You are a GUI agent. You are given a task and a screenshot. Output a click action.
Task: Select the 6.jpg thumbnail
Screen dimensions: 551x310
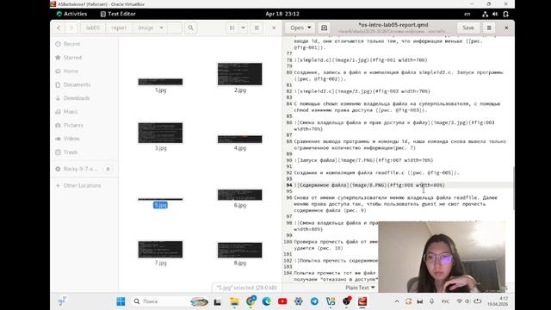coord(239,195)
